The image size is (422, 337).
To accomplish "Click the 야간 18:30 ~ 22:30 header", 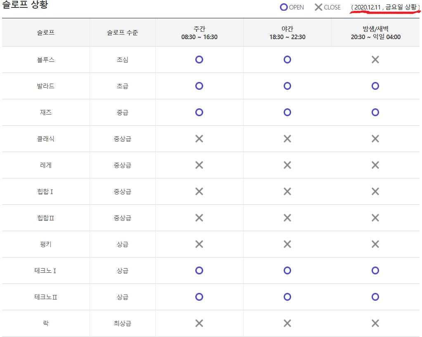I will [287, 33].
